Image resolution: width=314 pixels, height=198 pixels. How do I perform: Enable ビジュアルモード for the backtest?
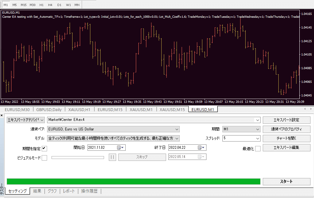(x=44, y=157)
